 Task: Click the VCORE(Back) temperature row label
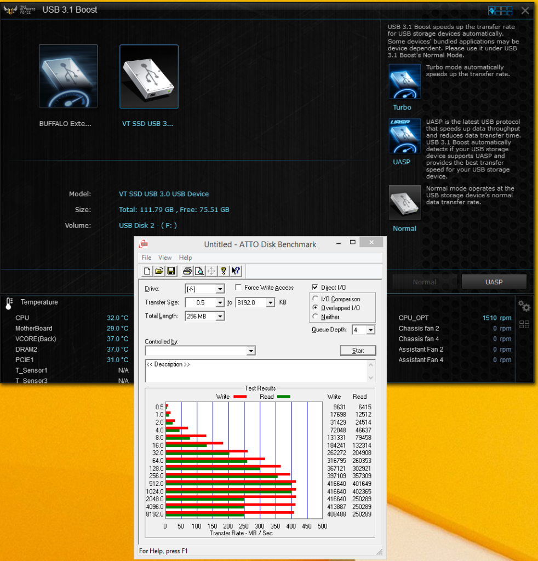(x=36, y=339)
